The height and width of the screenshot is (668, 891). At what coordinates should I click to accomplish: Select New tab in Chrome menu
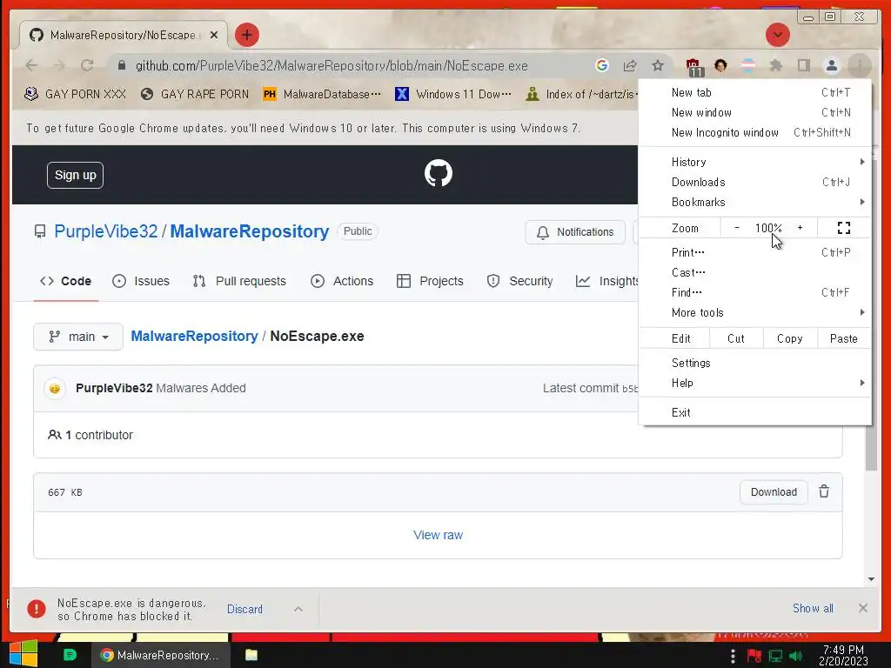pyautogui.click(x=755, y=92)
